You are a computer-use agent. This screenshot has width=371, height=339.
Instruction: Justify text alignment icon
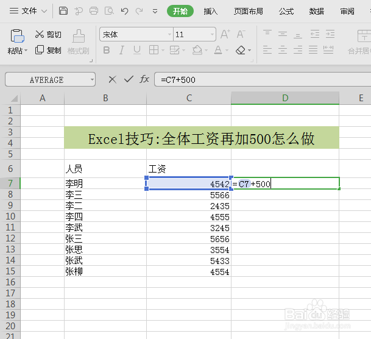click(x=313, y=50)
